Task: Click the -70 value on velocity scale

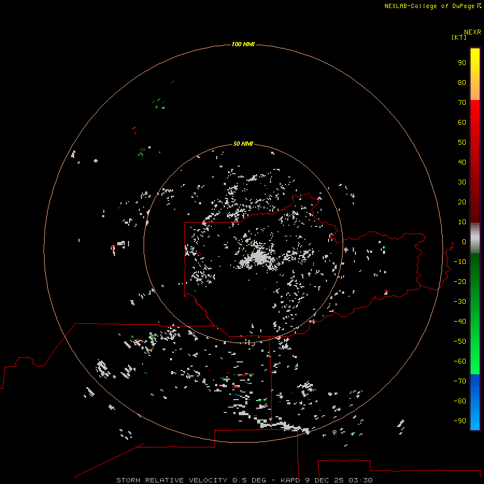Action: pos(460,381)
